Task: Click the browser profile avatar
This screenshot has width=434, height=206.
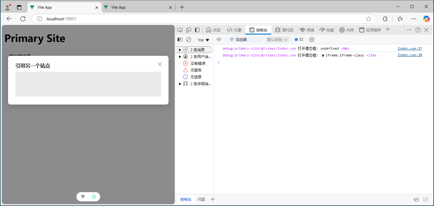Action: [x=7, y=7]
